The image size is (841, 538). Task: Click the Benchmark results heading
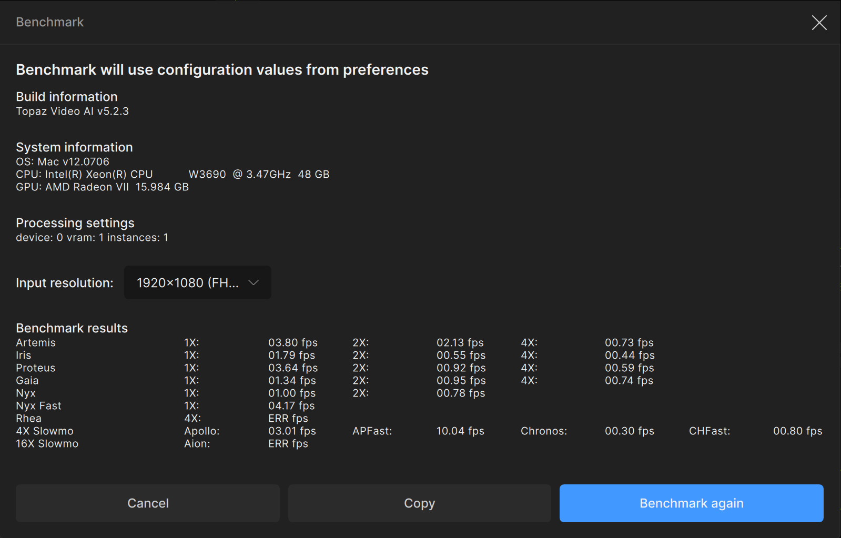click(x=72, y=328)
